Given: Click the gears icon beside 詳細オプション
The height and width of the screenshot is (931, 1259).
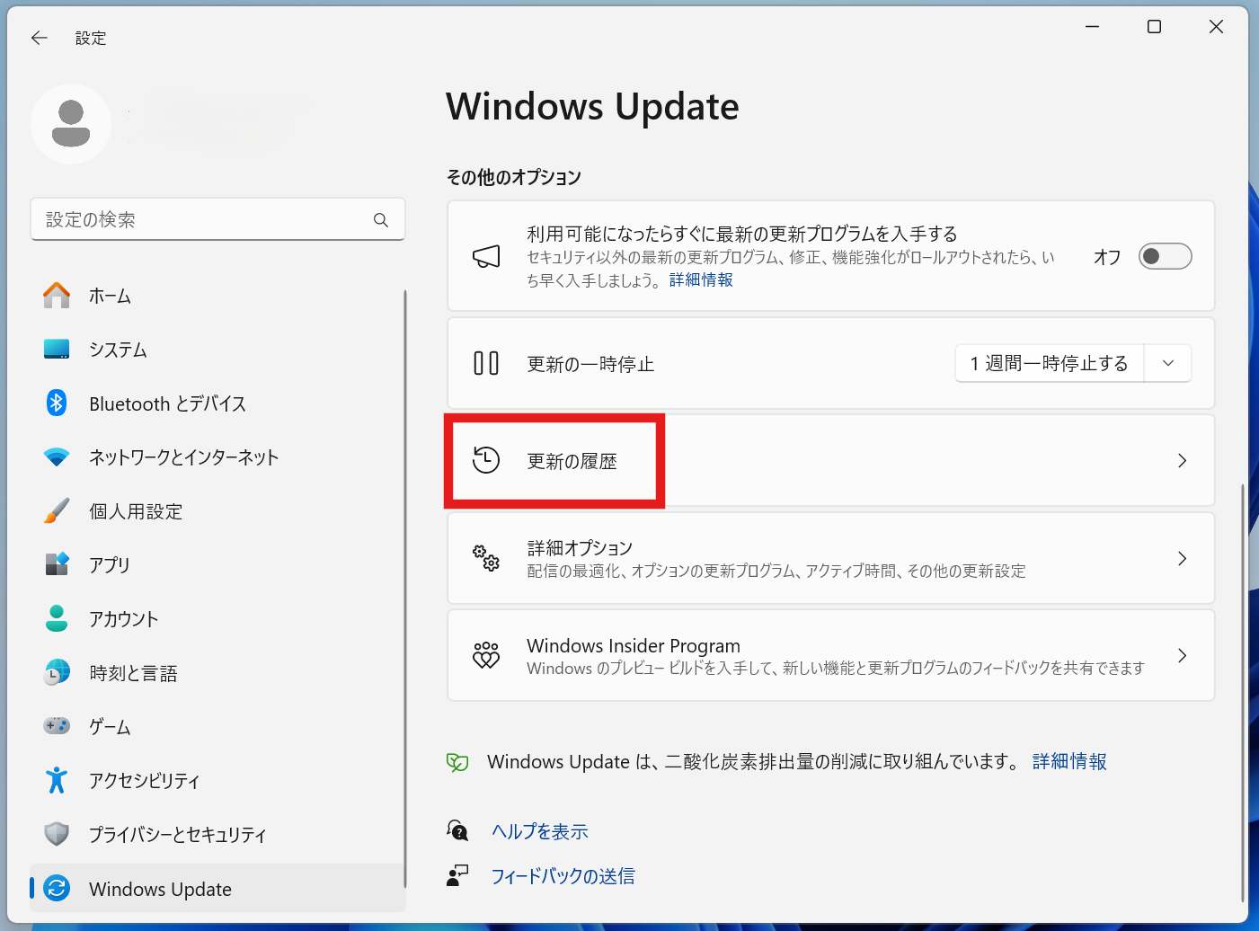Looking at the screenshot, I should pyautogui.click(x=486, y=558).
